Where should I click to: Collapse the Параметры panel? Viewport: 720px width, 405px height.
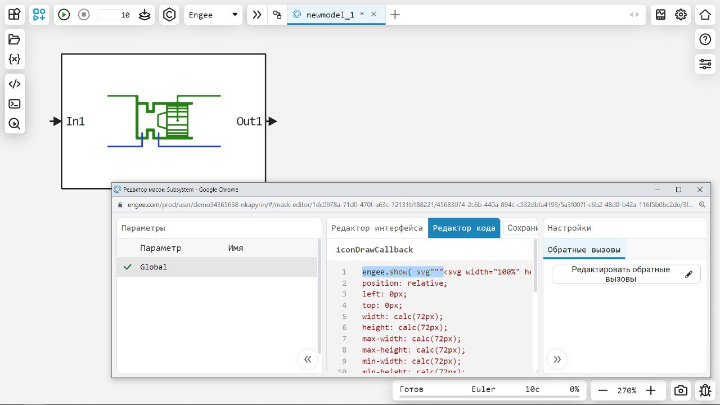[308, 359]
